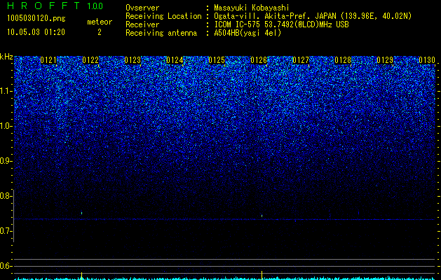Click the 1.0 kHz axis label
The height and width of the screenshot is (280, 441).
(6, 126)
